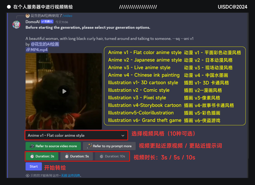
Task: Click the magic wand icon for prompt reference
Action: 89,146
